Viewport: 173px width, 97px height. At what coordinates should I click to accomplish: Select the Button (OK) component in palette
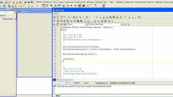67,6
